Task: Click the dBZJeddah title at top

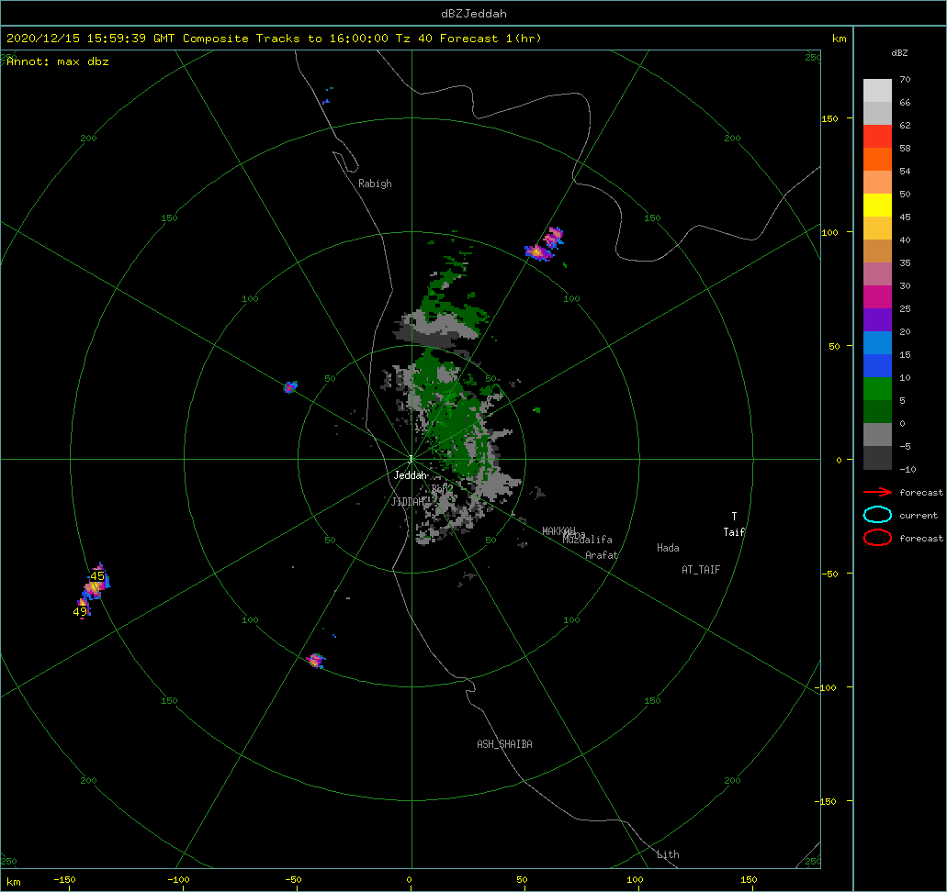Action: [474, 13]
